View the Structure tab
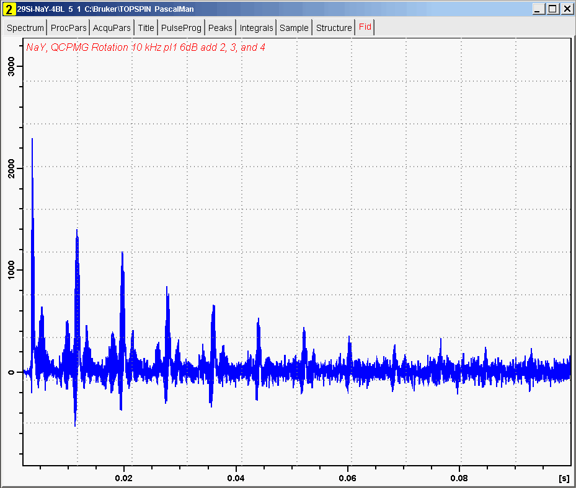 [334, 28]
